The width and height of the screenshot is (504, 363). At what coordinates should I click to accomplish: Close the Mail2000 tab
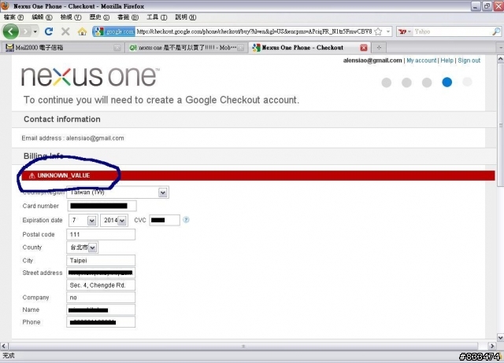coord(117,48)
